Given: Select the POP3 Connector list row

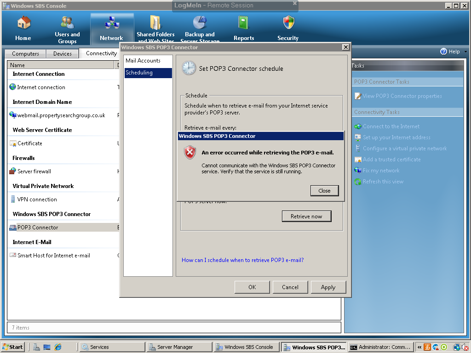Looking at the screenshot, I should (63, 227).
